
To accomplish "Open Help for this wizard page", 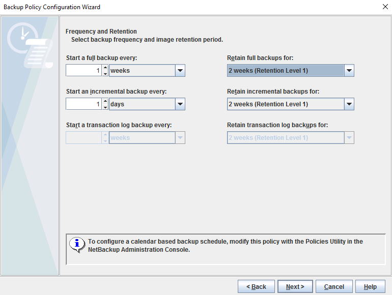I will pos(370,287).
